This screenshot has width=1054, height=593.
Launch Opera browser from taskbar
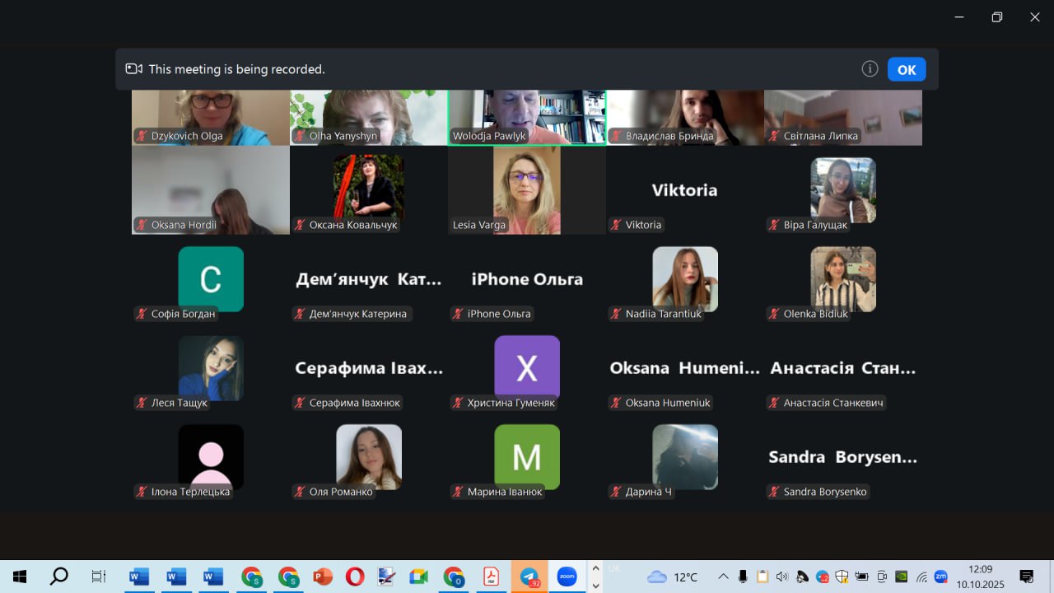355,577
